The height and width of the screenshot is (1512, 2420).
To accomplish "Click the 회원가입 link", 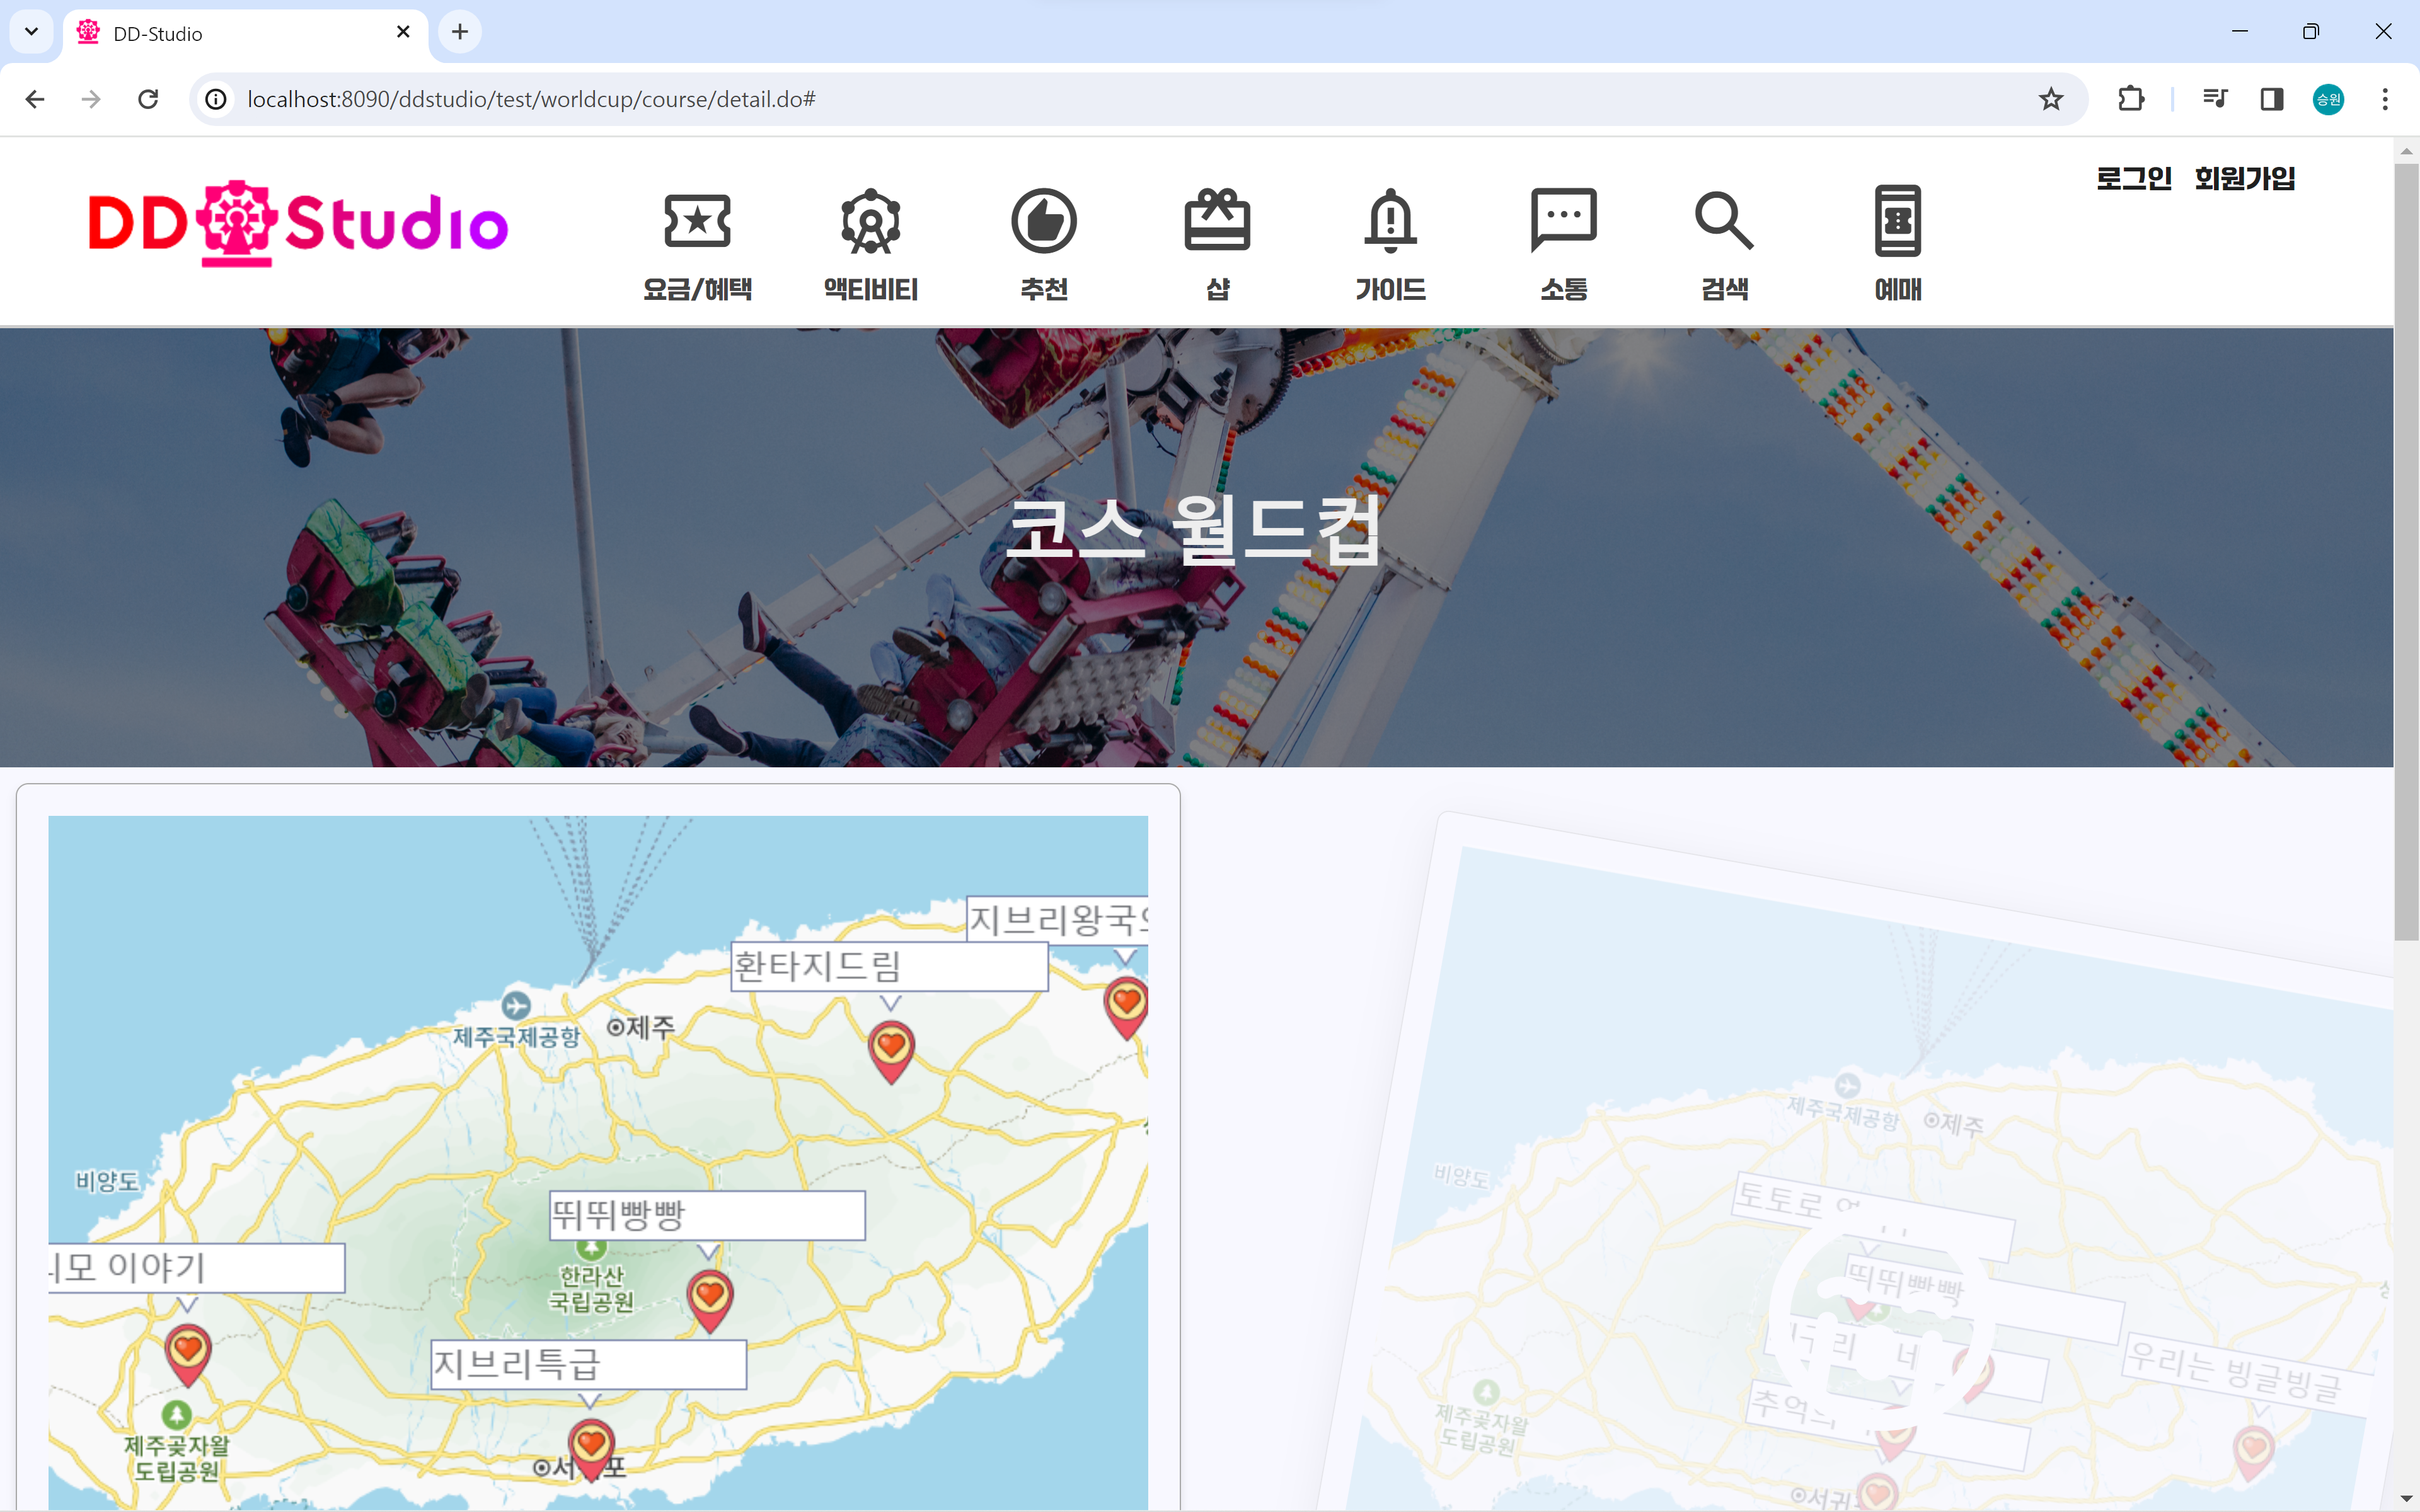I will coord(2244,178).
